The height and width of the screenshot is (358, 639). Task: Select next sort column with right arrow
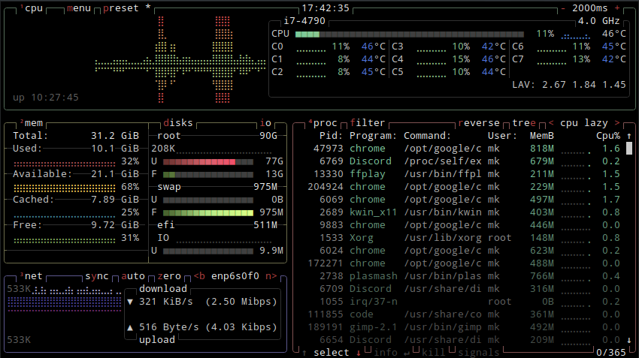[x=617, y=123]
